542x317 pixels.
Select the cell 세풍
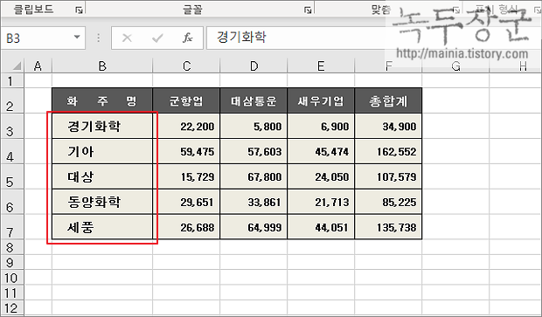click(102, 227)
